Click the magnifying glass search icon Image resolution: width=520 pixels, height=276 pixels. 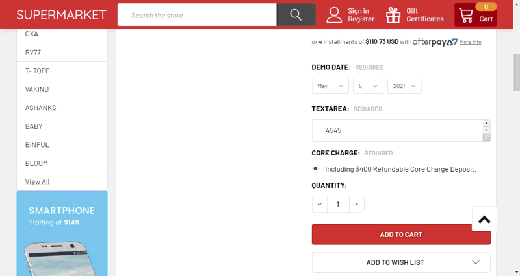coord(296,15)
